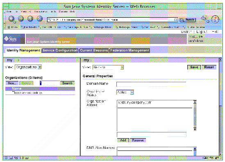Viewport: 225px width, 162px height.
Task: Switch to the Federation Management tab
Action: [130, 51]
